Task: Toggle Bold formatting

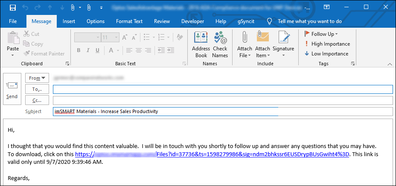Action: tap(79, 50)
